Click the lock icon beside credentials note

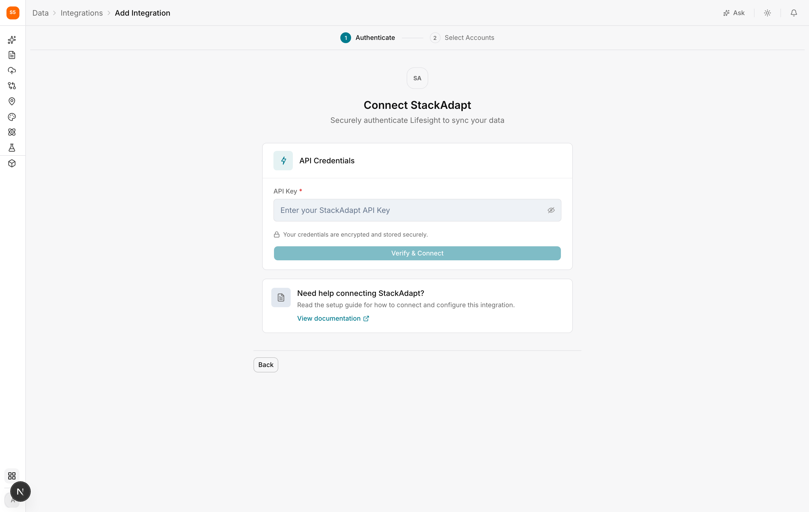[276, 234]
